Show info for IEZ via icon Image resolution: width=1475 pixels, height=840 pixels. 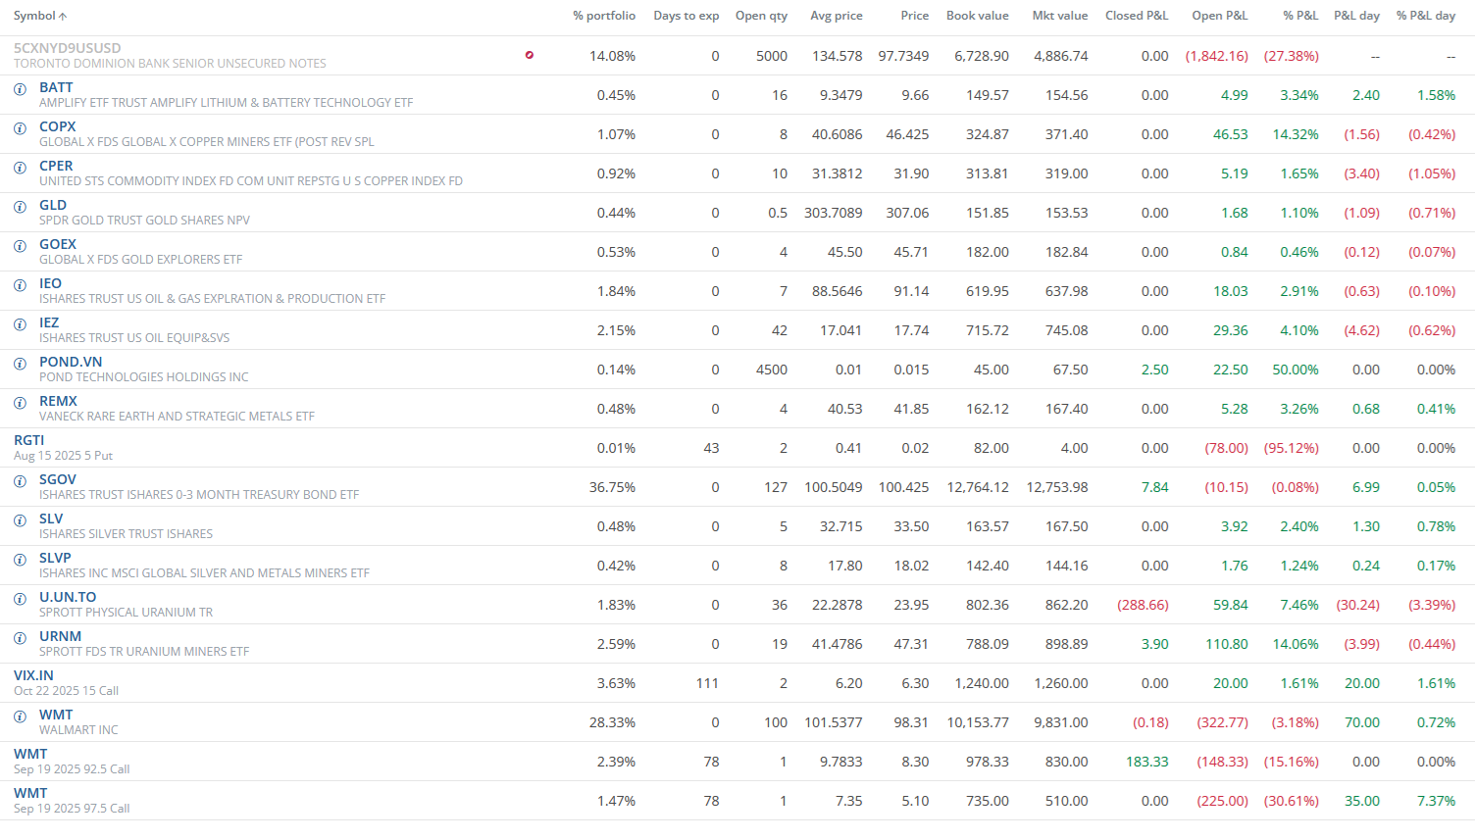click(x=20, y=324)
